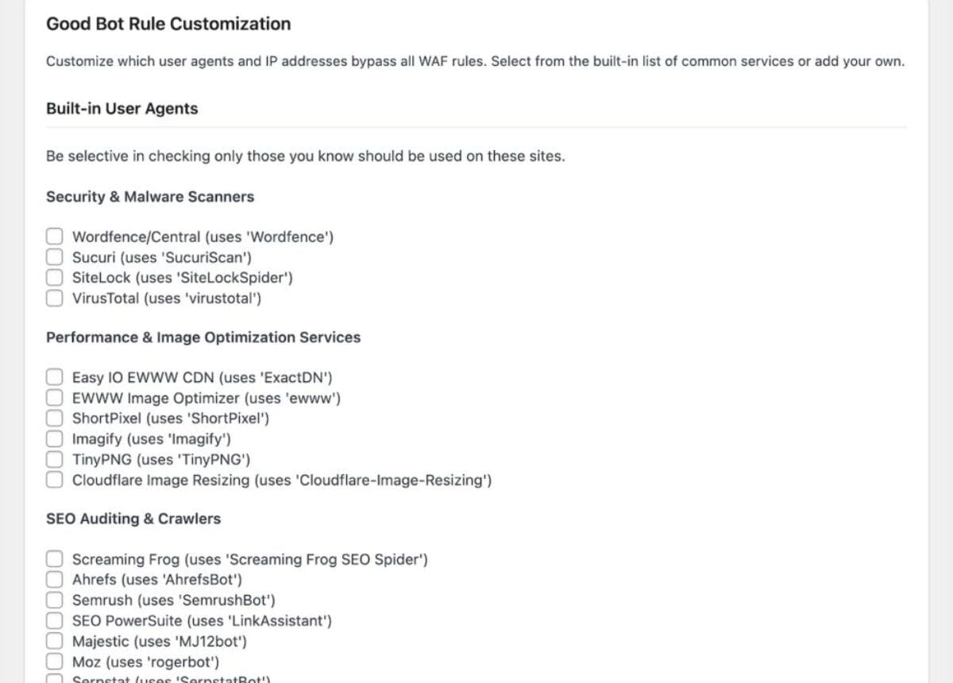
Task: Enable the Wordfence/Central user agent checkbox
Action: [54, 236]
